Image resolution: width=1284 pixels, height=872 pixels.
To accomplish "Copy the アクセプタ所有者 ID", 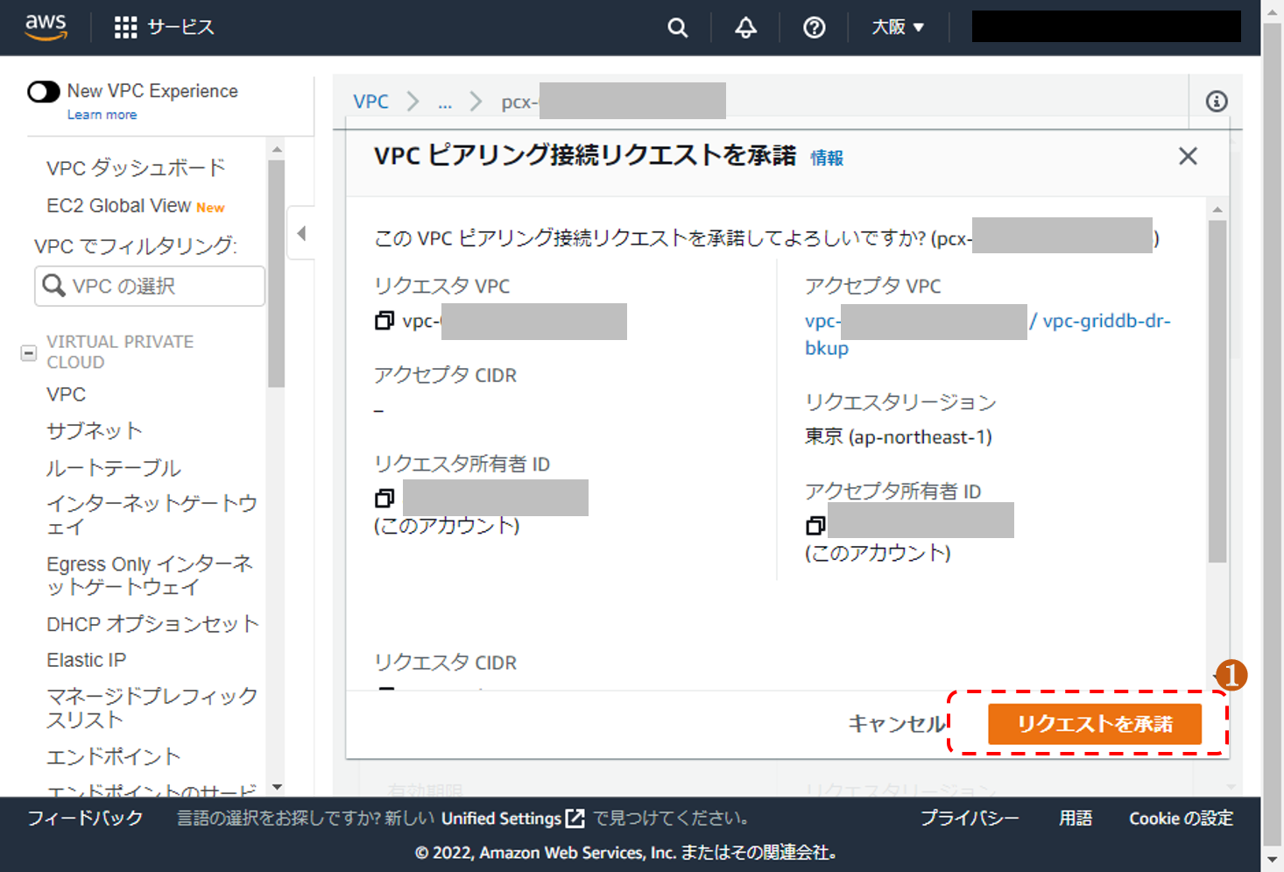I will click(815, 525).
